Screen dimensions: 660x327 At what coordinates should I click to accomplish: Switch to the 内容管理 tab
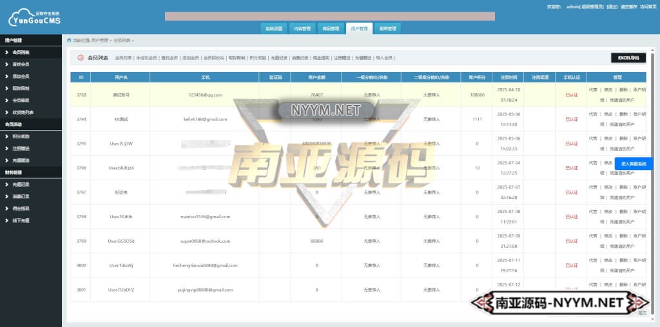[x=302, y=28]
